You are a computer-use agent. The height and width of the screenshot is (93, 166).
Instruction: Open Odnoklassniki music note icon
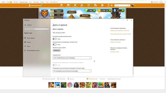[108, 5]
